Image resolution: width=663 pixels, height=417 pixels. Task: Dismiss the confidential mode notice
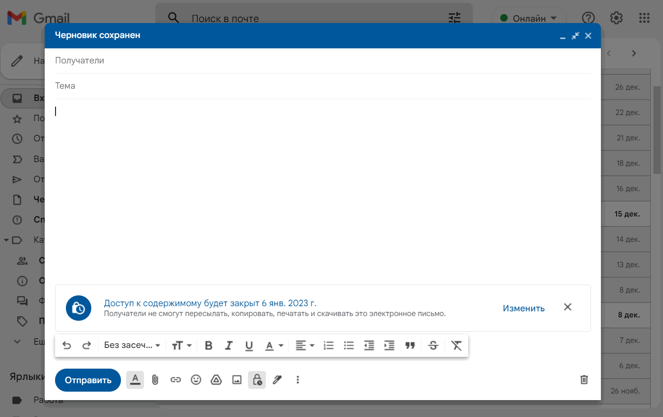[x=568, y=307]
